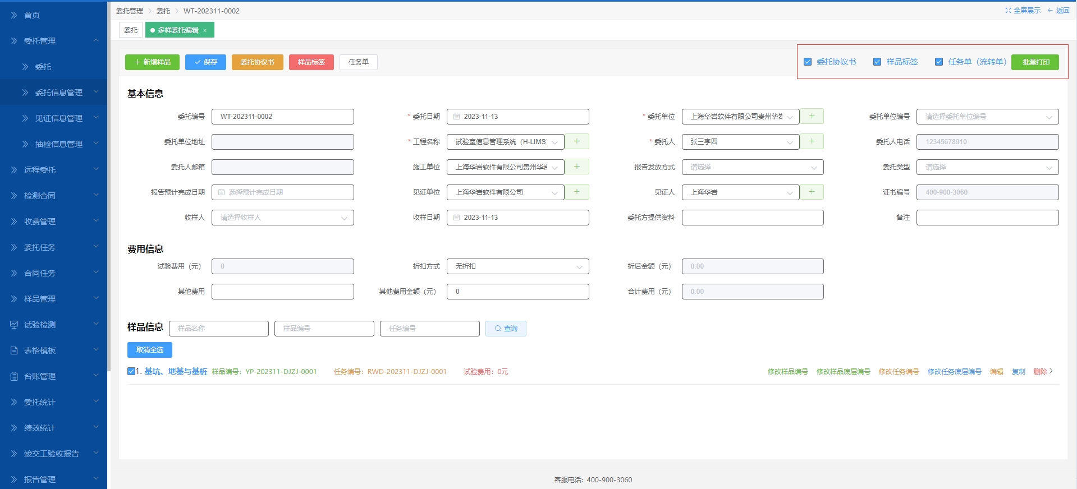Collapse the 委托管理 sidebar menu
Image resolution: width=1077 pixels, height=489 pixels.
(x=53, y=41)
